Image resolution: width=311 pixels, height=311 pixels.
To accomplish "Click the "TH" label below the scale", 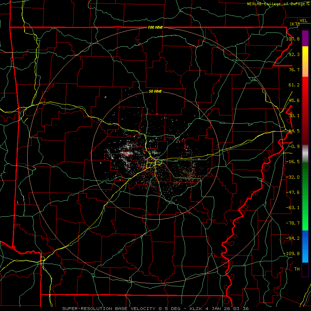I will point(297,269).
